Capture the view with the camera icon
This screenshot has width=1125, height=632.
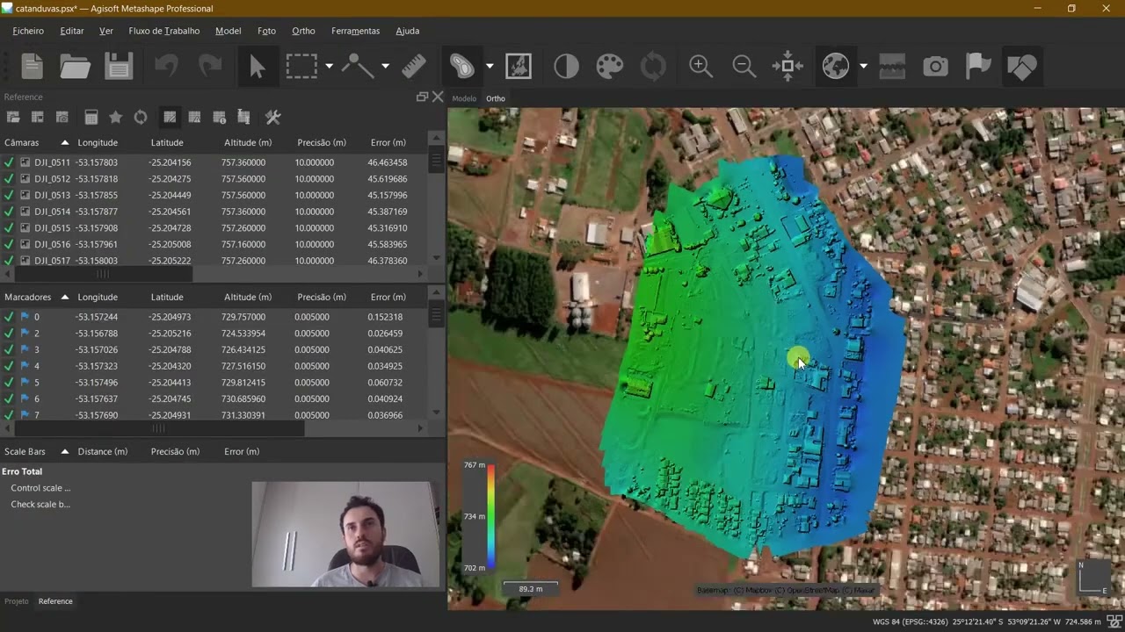pyautogui.click(x=936, y=67)
